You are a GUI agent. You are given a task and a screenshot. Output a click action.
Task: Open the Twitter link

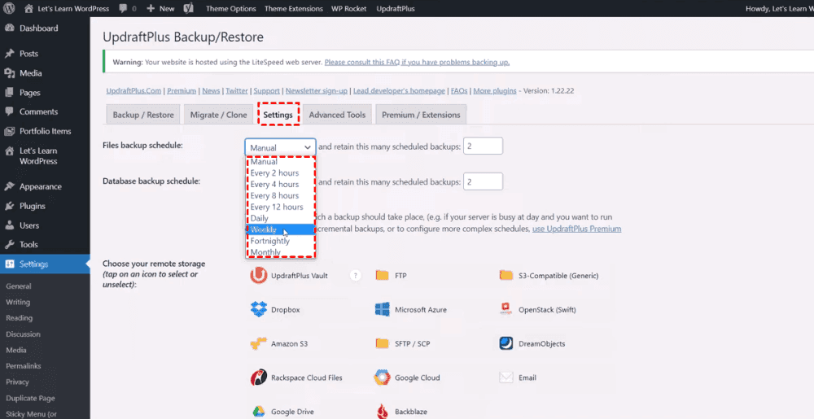(x=237, y=91)
